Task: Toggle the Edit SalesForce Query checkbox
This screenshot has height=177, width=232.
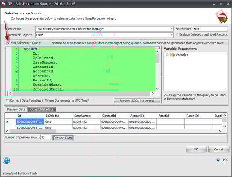Action: (x=8, y=43)
